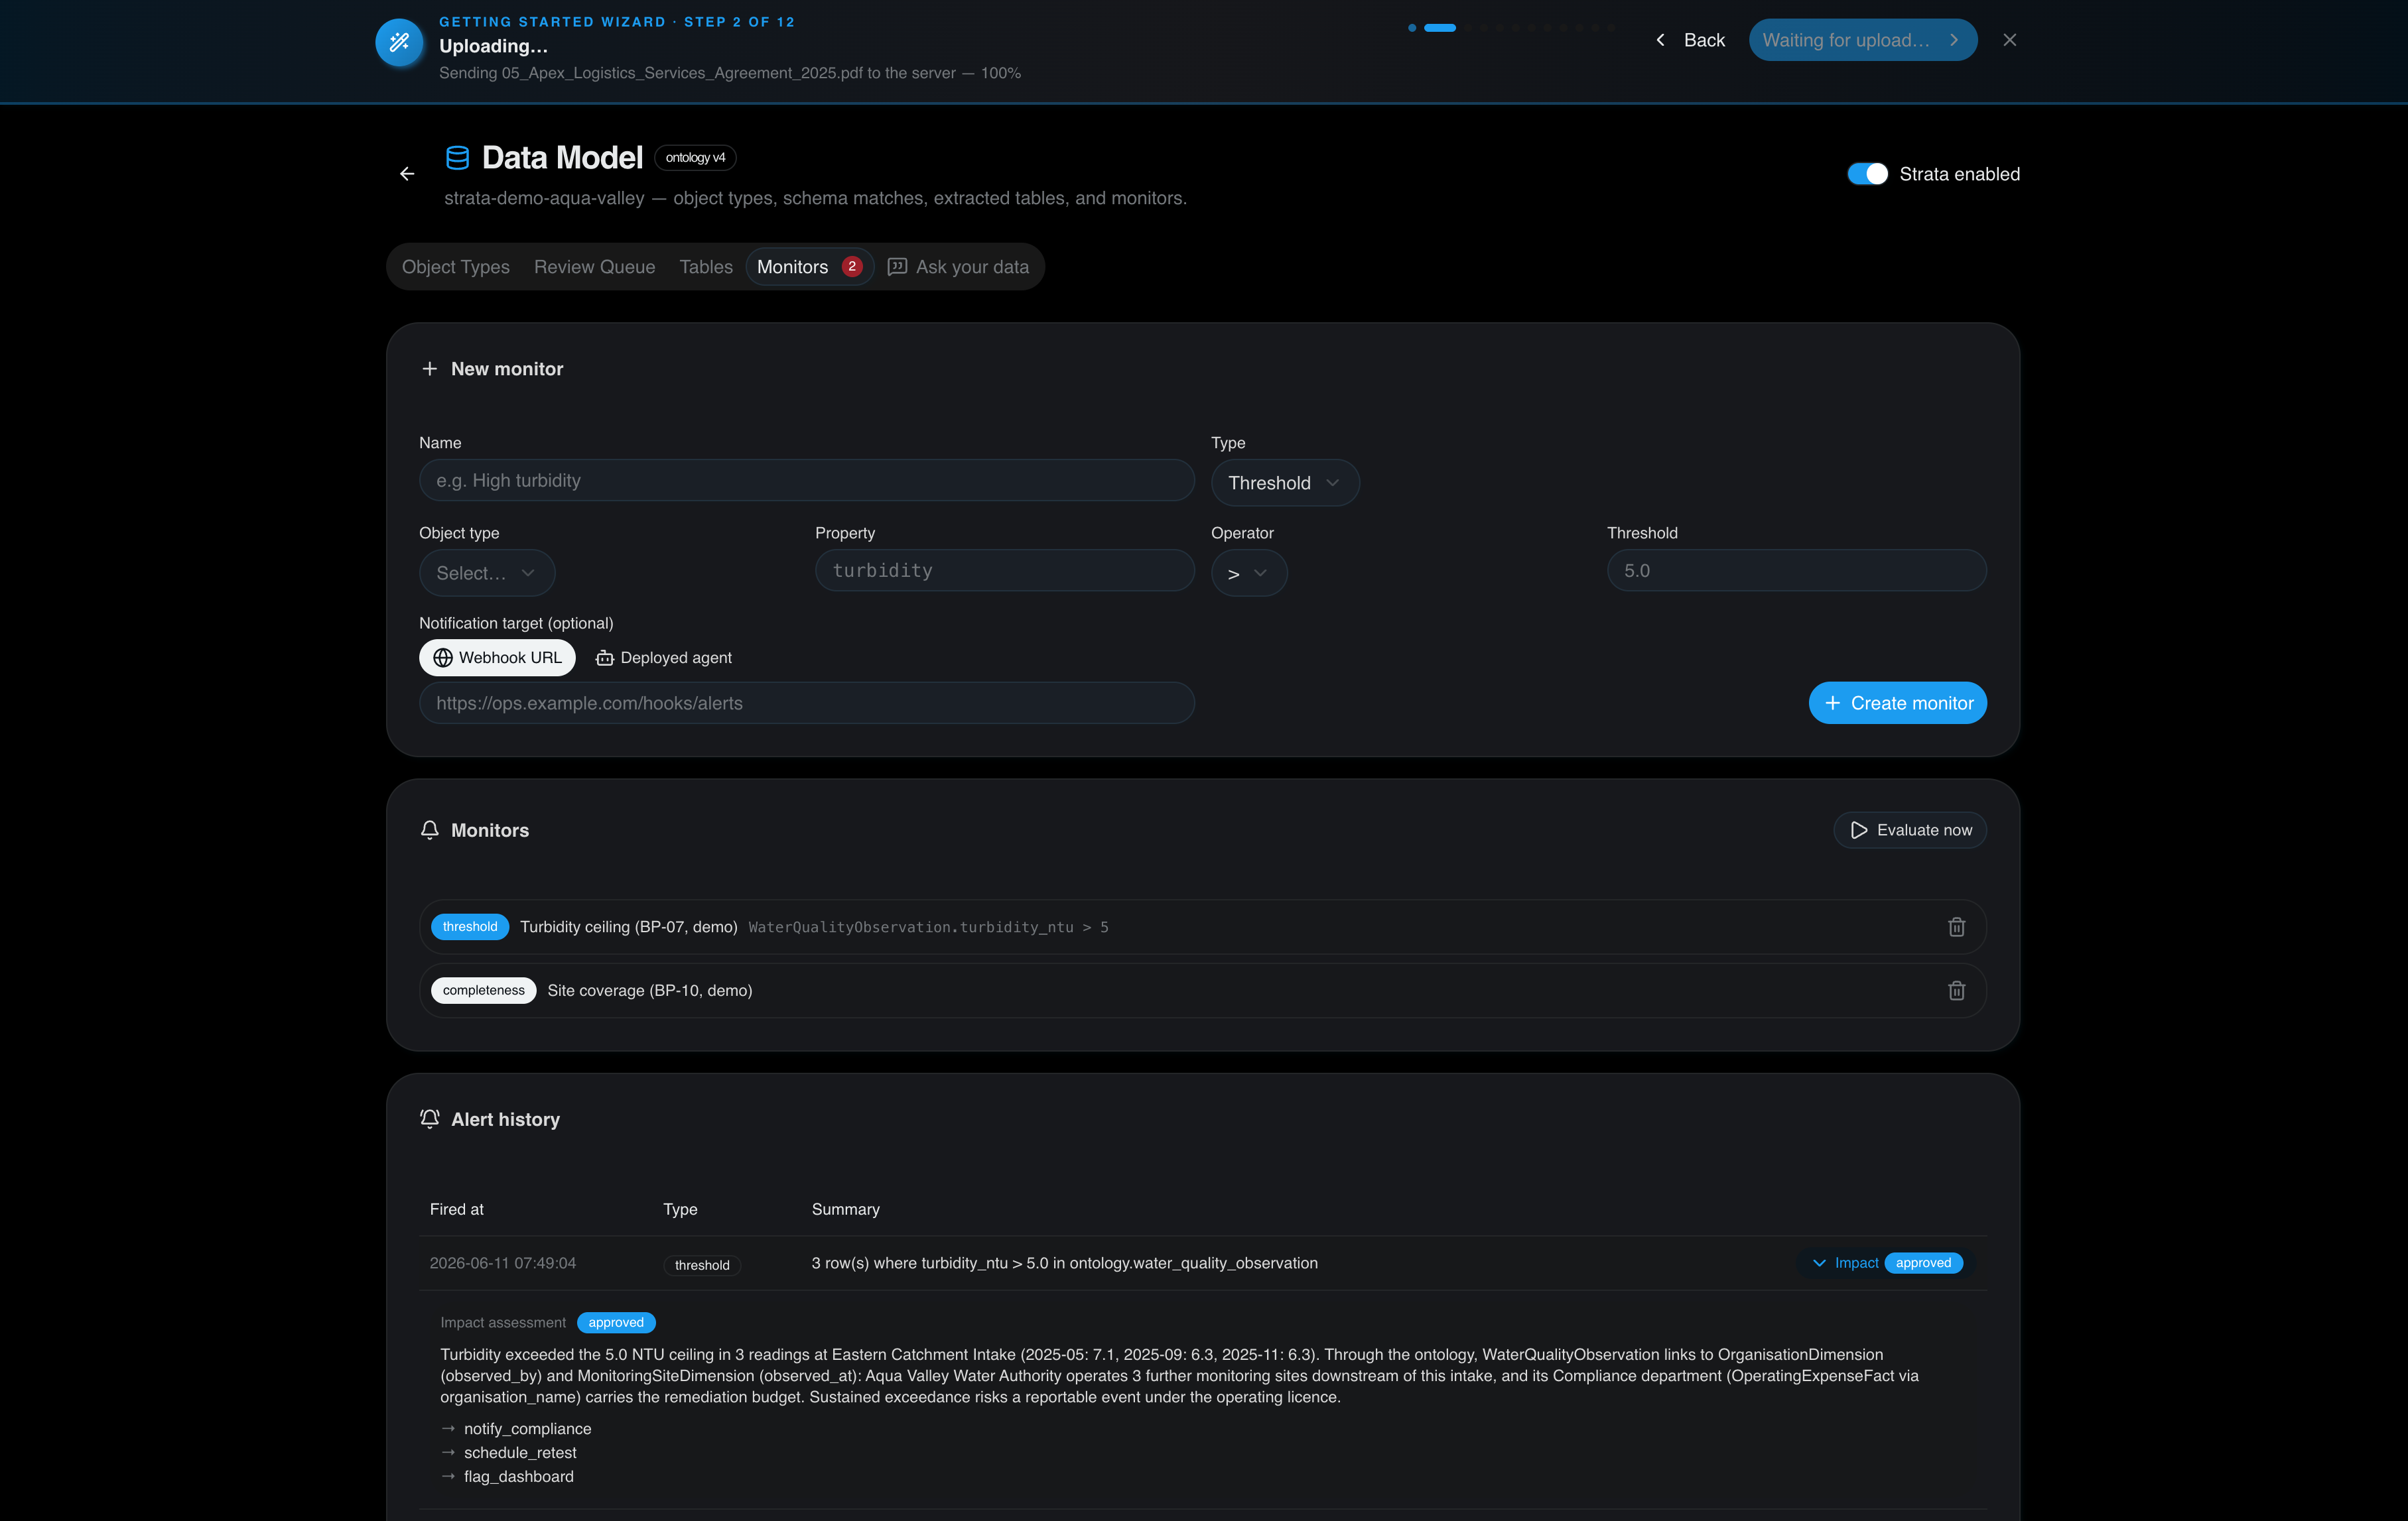Open the Operator dropdown
The width and height of the screenshot is (2408, 1521).
click(x=1248, y=573)
